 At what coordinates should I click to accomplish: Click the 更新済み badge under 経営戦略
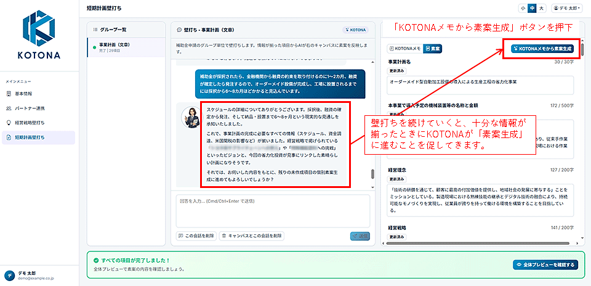coord(397,237)
